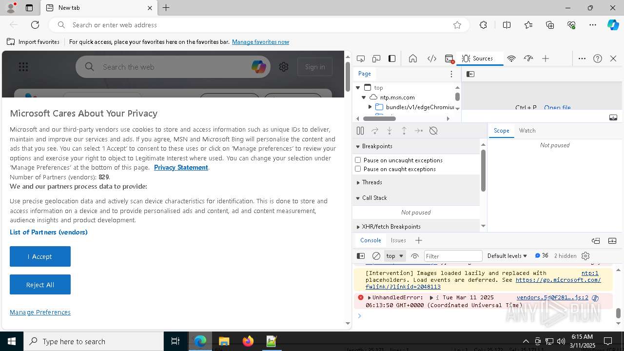This screenshot has height=351, width=624.
Task: Step over next function call
Action: pos(375,131)
